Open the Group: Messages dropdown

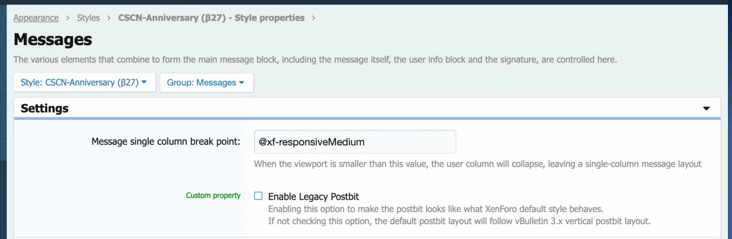point(201,83)
